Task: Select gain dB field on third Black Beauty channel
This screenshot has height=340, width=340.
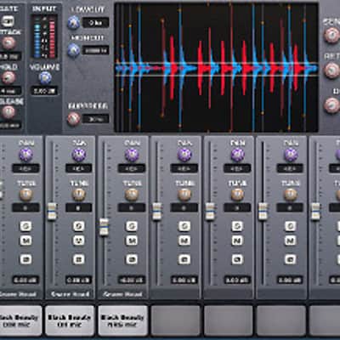Action: [x=132, y=280]
